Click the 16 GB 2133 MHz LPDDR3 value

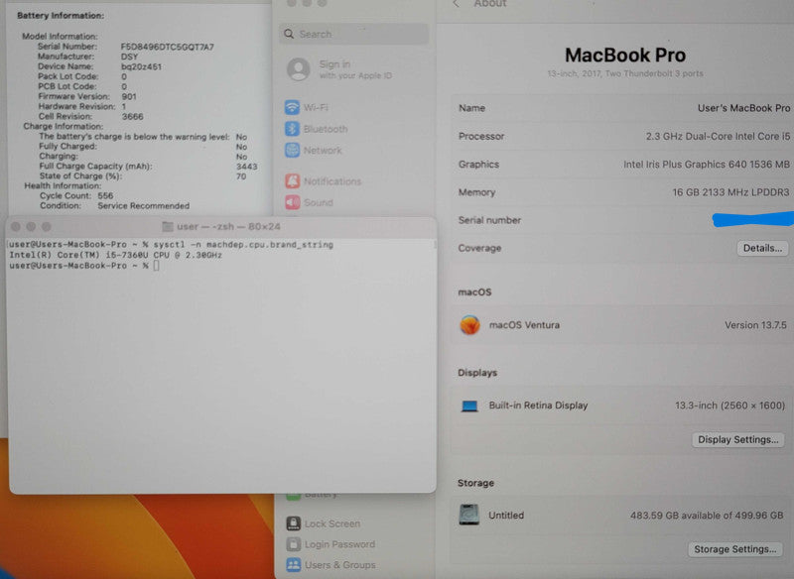click(730, 192)
